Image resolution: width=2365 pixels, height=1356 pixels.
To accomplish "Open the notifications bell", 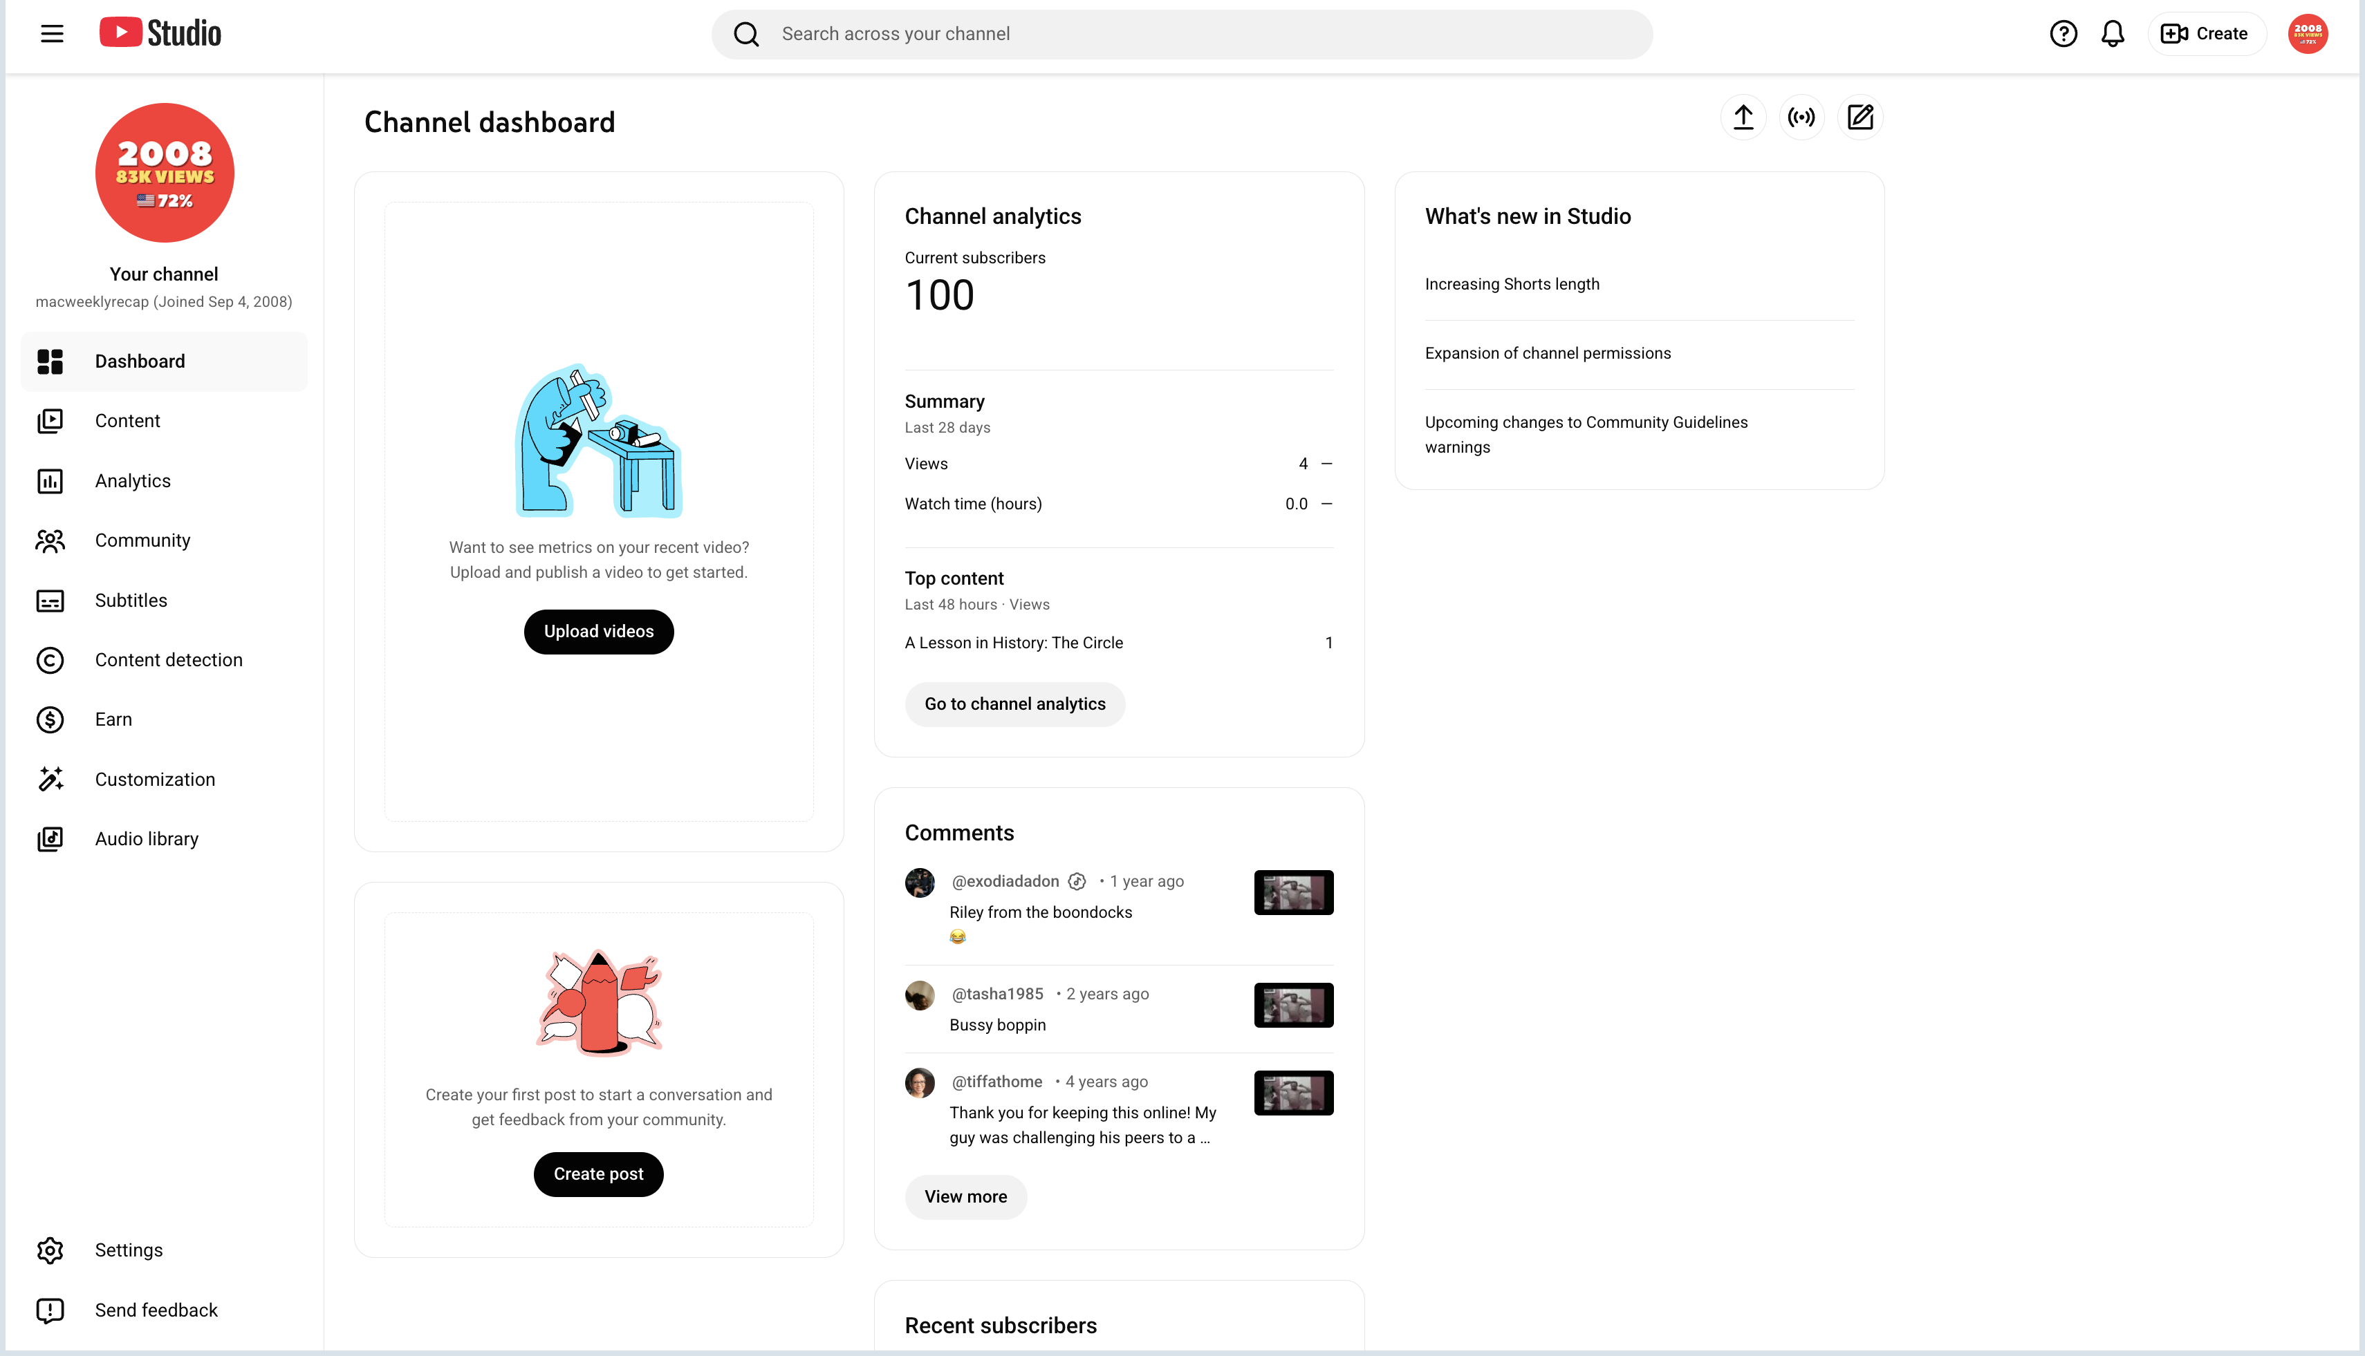I will 2113,35.
